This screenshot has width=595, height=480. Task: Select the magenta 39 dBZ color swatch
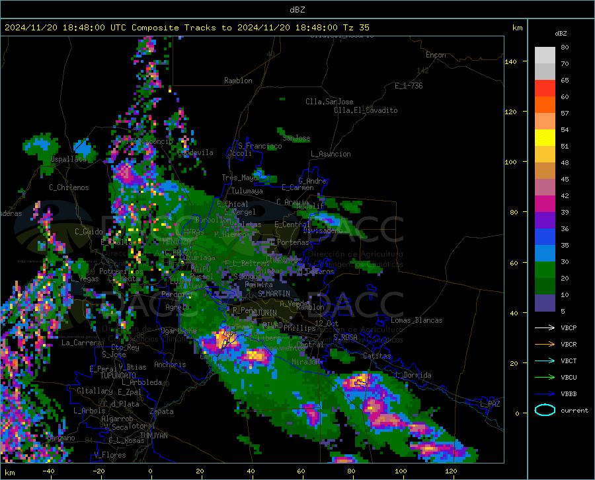(545, 204)
